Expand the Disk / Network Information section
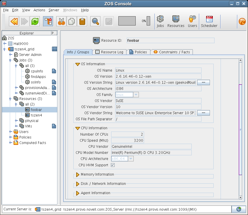 click(77, 184)
